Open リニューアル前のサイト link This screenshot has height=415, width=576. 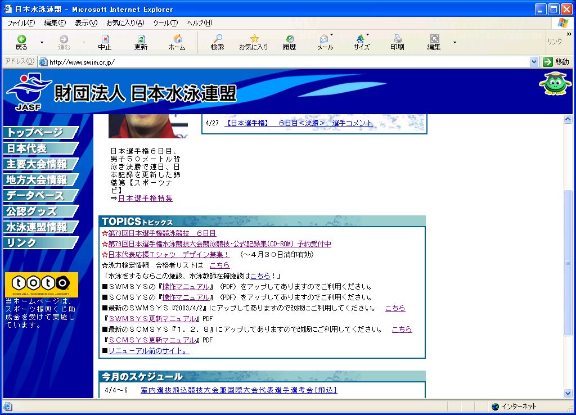(148, 351)
